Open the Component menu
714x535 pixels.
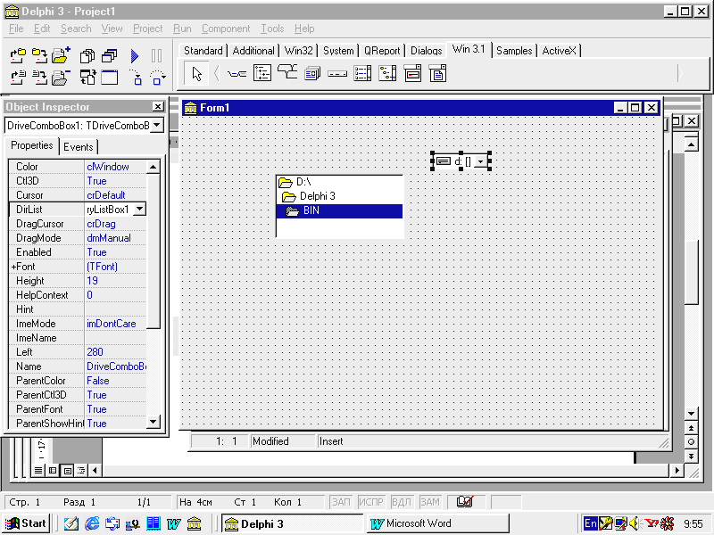click(x=226, y=29)
